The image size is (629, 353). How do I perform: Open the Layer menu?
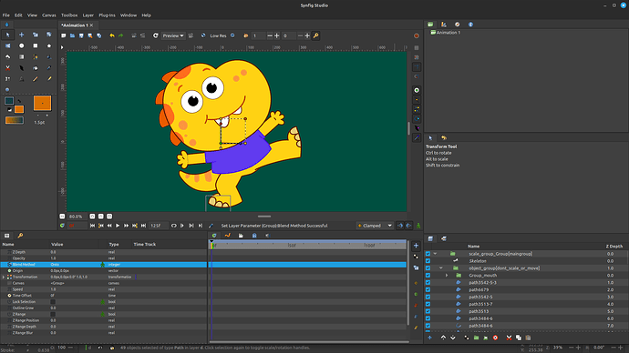(x=88, y=15)
